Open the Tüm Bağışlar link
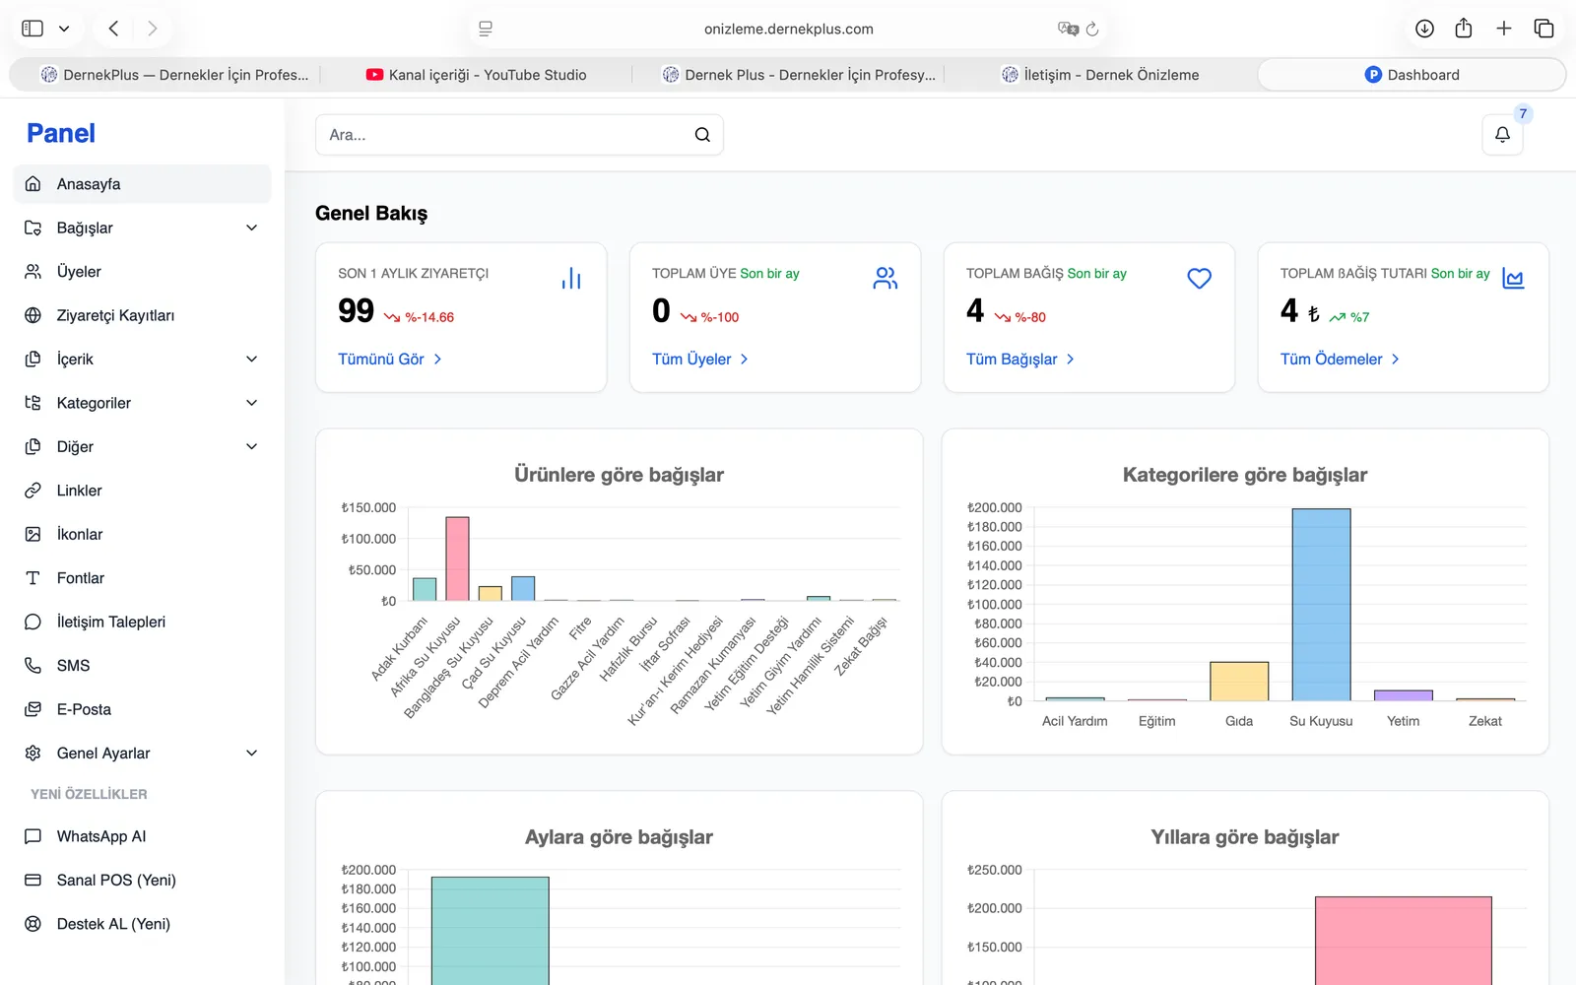Viewport: 1576px width, 985px height. (x=1020, y=360)
